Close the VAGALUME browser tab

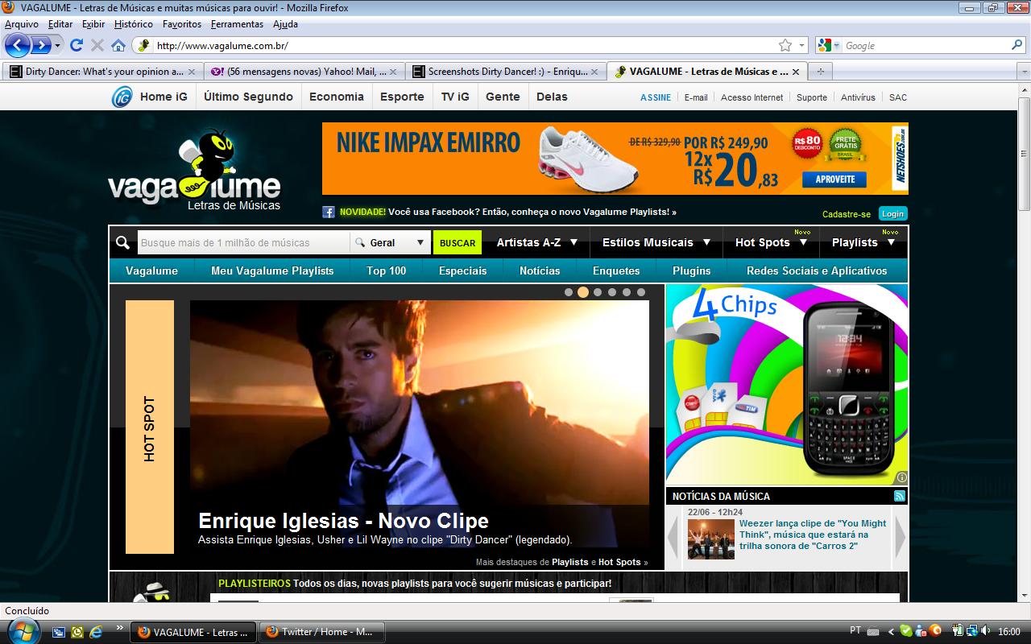[x=796, y=71]
